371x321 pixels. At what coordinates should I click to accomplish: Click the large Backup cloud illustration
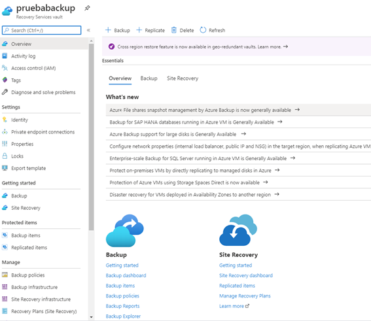[x=125, y=231]
